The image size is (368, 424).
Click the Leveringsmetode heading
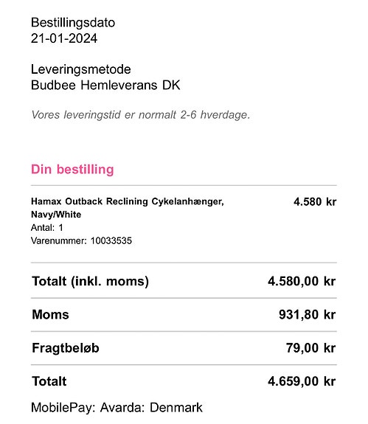tap(81, 70)
